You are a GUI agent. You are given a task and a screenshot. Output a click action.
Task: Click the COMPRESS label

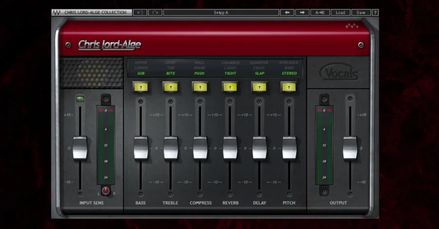coord(201,203)
